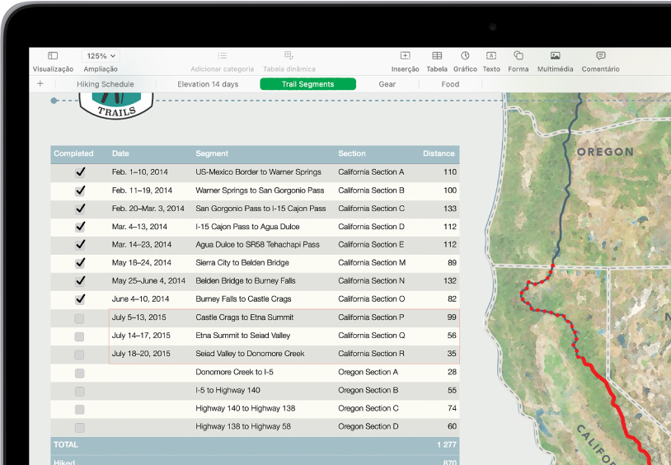The height and width of the screenshot is (465, 671).
Task: Click the Distance column header
Action: pos(438,153)
